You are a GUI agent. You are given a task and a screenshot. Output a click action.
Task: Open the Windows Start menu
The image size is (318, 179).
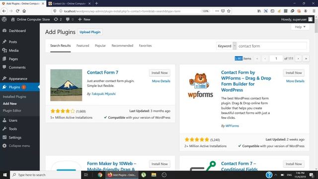[x=5, y=175]
